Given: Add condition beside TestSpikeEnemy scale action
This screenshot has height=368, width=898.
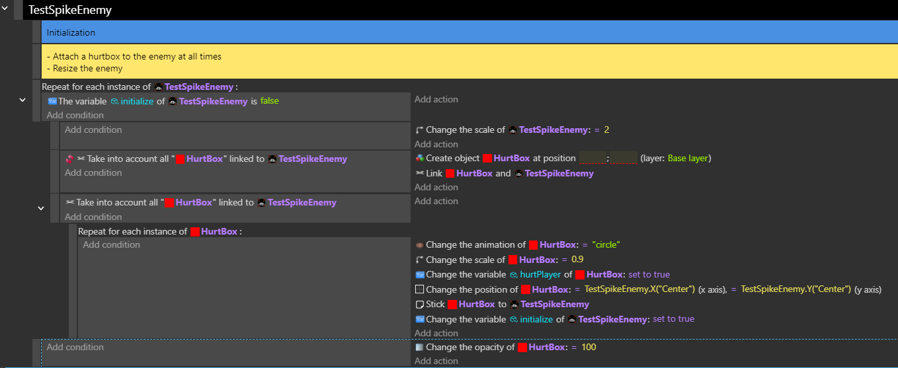Looking at the screenshot, I should coord(93,130).
